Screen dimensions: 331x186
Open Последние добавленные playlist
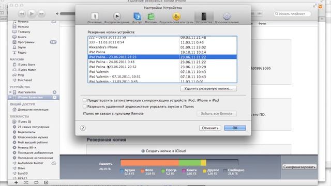[35, 153]
